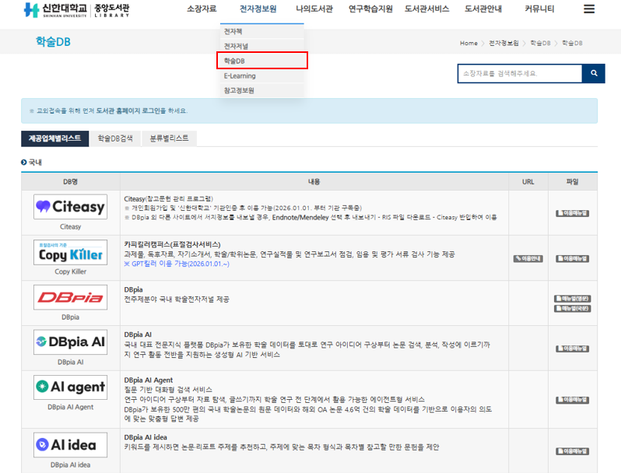Click the 파일 column header

pos(572,182)
